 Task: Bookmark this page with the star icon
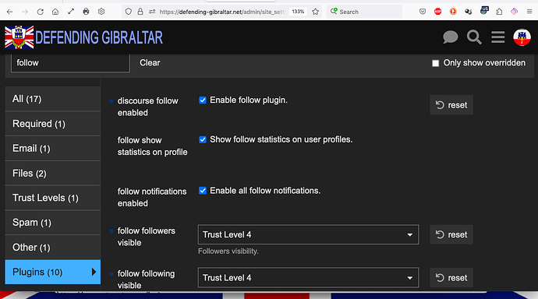pos(315,12)
